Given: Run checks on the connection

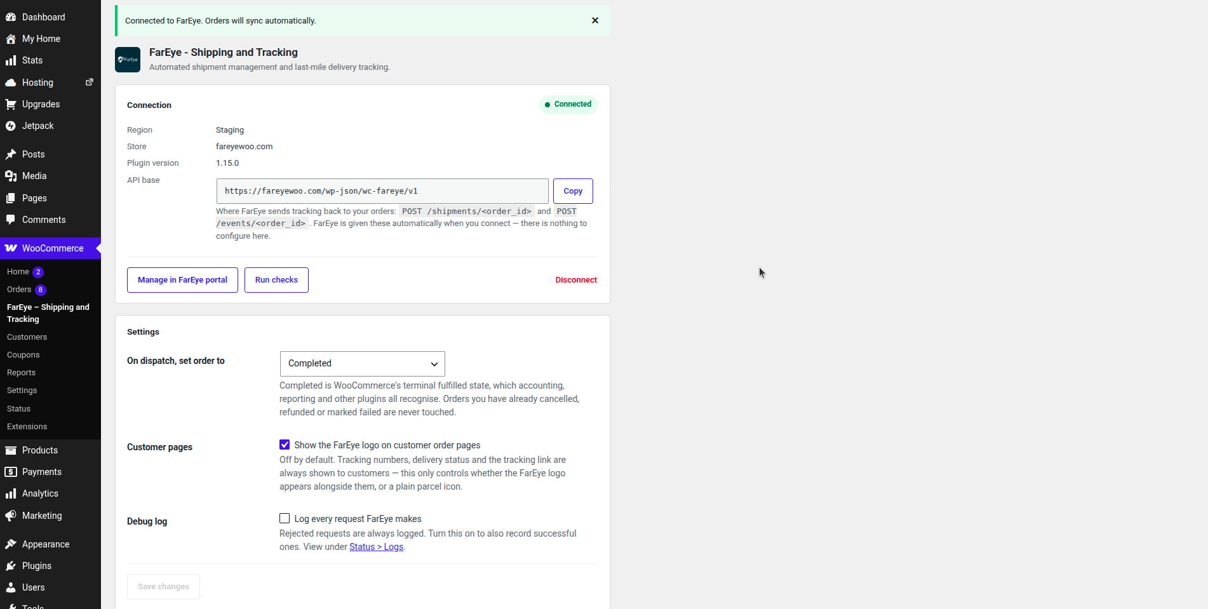Looking at the screenshot, I should (x=276, y=280).
